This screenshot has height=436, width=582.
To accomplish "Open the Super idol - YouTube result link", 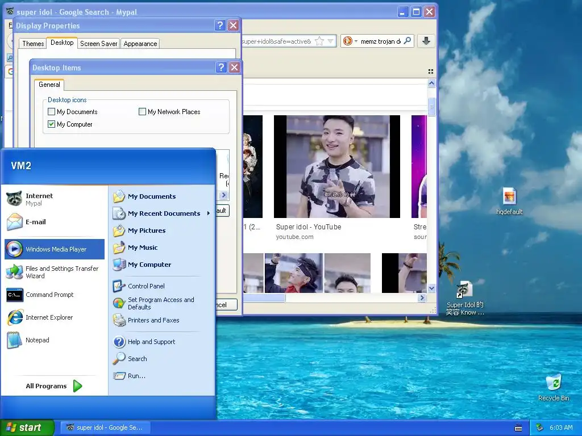I will pos(309,227).
